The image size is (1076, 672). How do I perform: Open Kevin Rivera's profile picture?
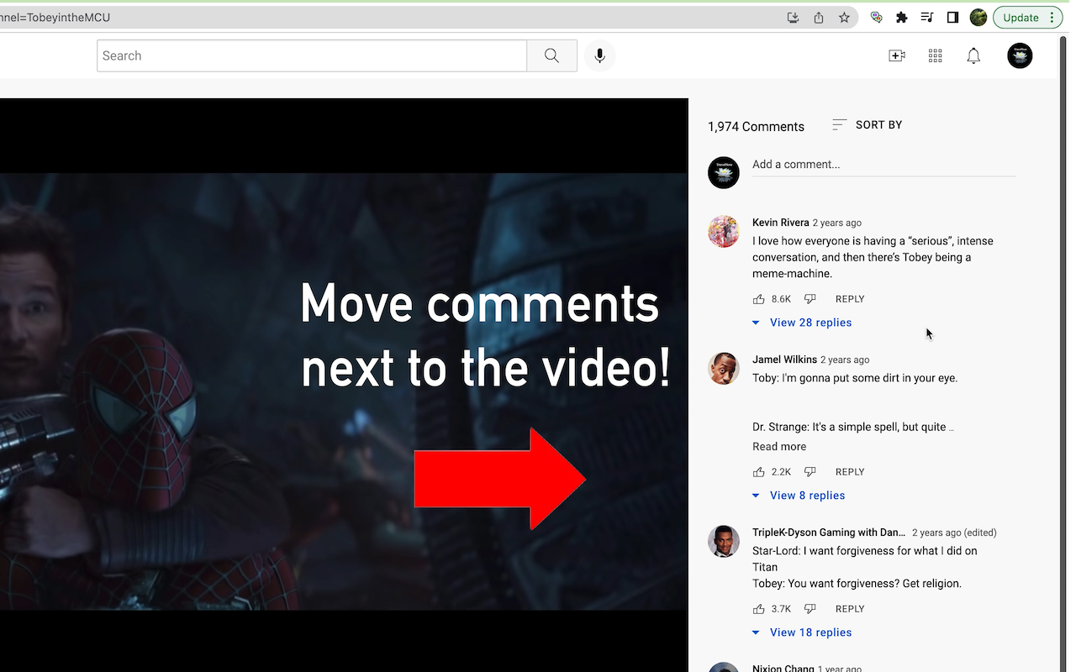tap(723, 231)
